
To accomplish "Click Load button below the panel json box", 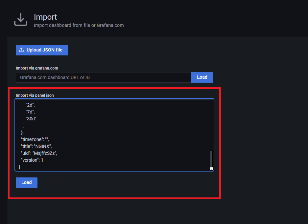I will click(x=27, y=183).
